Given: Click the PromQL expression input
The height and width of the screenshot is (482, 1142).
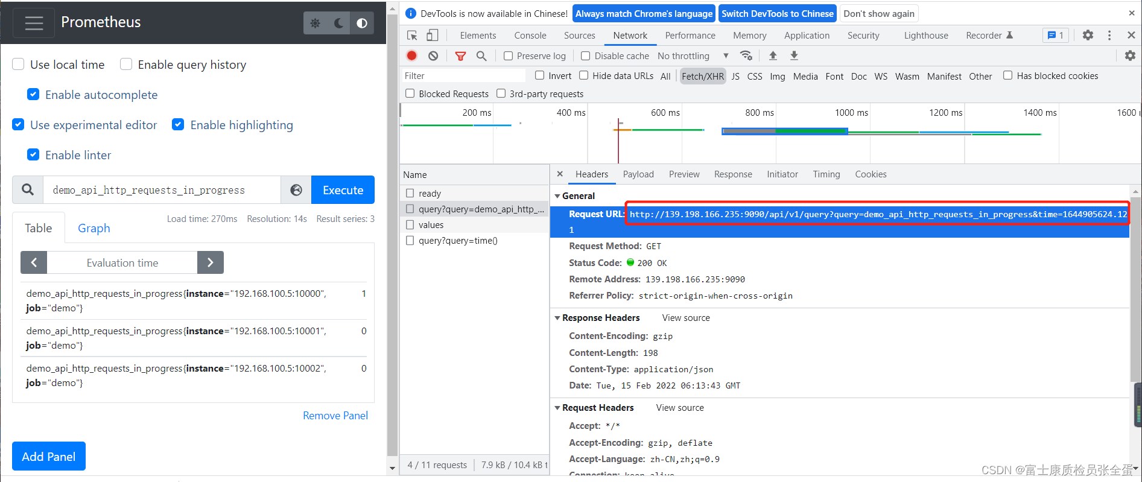Looking at the screenshot, I should coord(162,190).
